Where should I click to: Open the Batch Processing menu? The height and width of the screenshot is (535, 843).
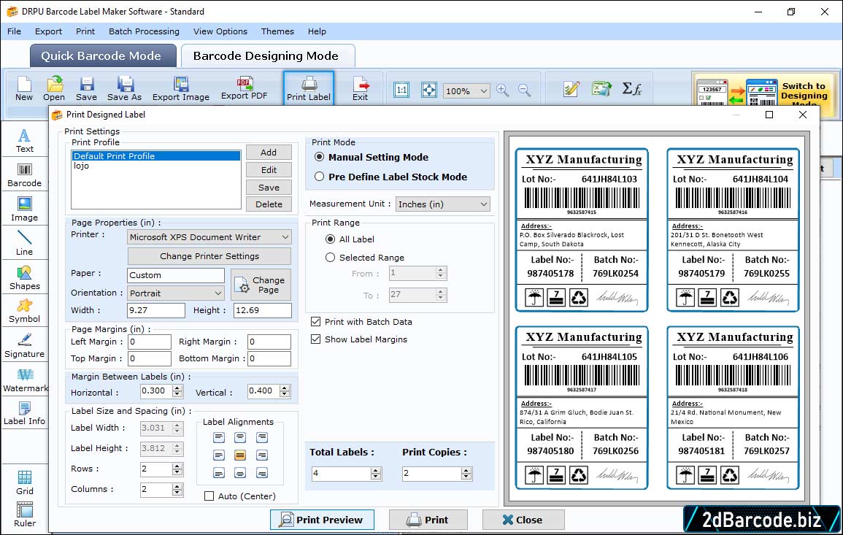[x=144, y=31]
